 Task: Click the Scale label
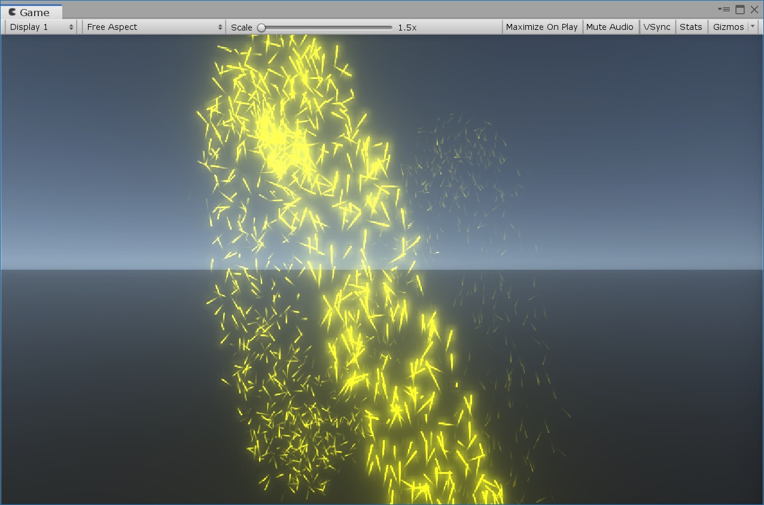pos(242,28)
